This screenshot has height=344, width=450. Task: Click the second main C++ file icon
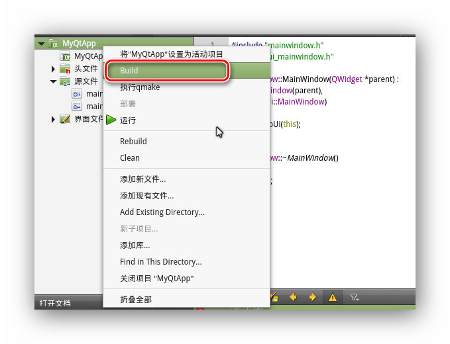(77, 107)
